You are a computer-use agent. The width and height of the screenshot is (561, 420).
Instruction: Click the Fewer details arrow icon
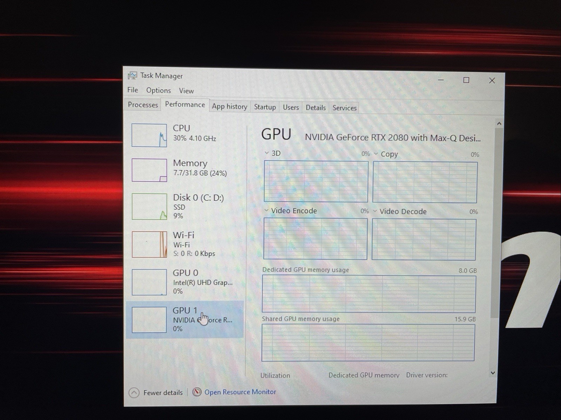134,393
